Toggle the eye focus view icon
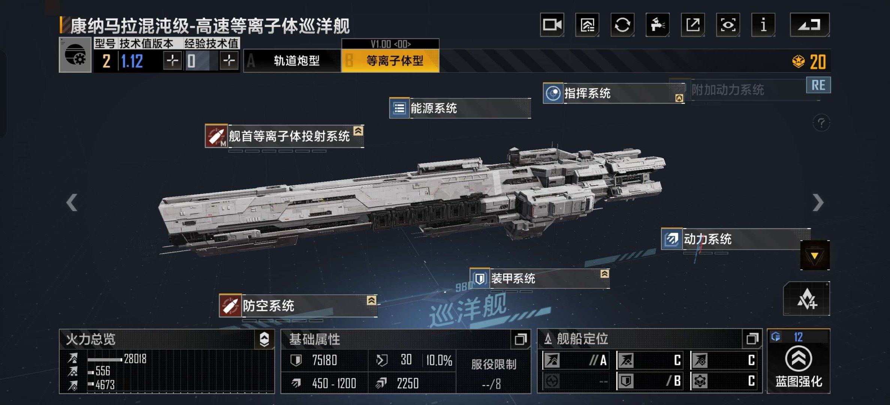The width and height of the screenshot is (890, 405). (728, 25)
